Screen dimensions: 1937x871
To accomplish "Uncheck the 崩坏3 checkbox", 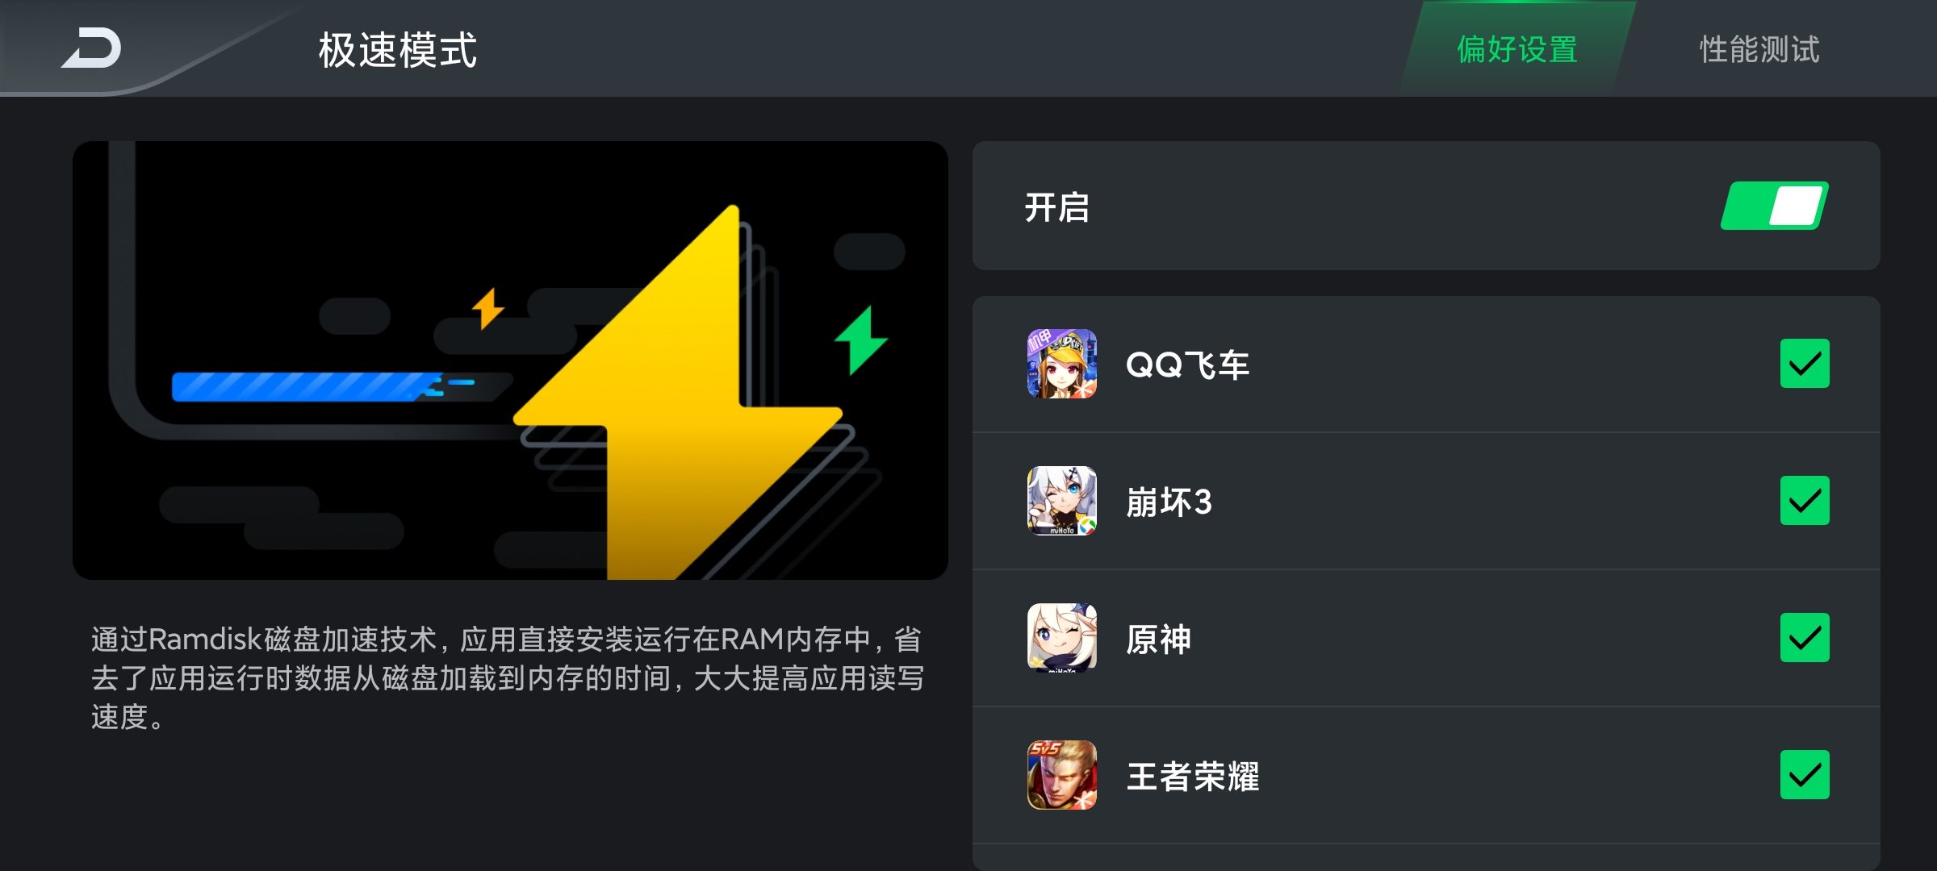I will point(1805,501).
